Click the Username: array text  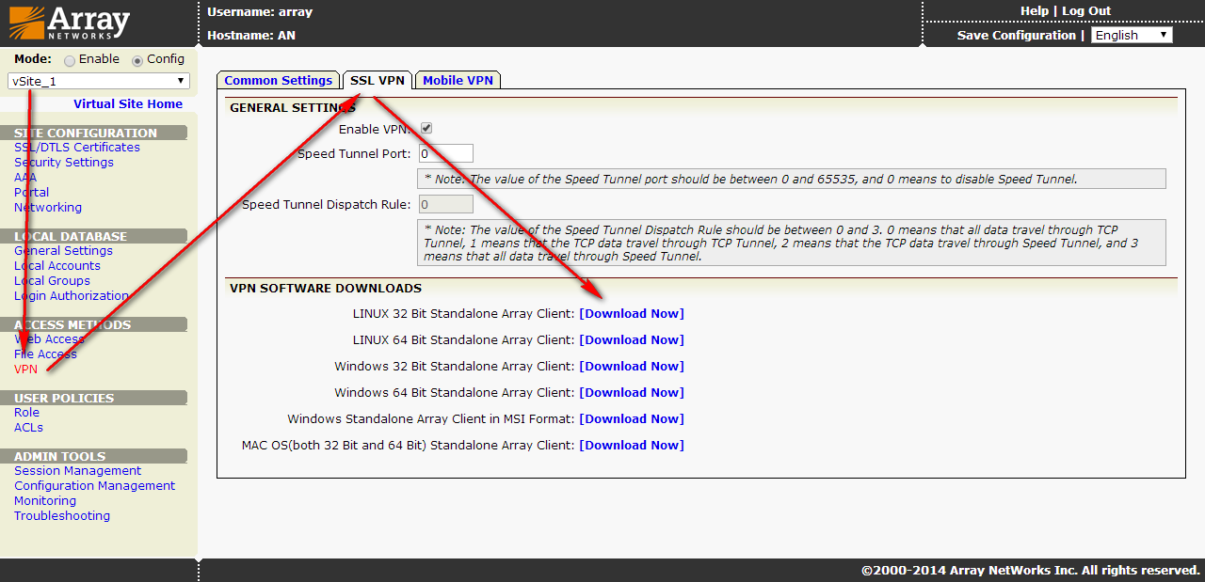(x=260, y=12)
